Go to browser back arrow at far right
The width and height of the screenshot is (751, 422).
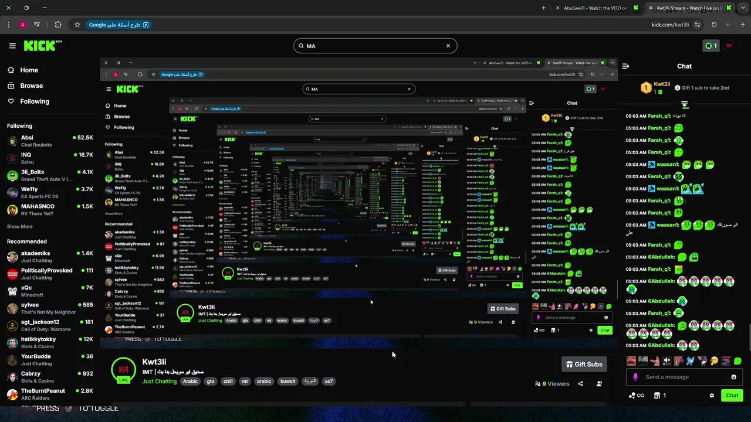[742, 25]
